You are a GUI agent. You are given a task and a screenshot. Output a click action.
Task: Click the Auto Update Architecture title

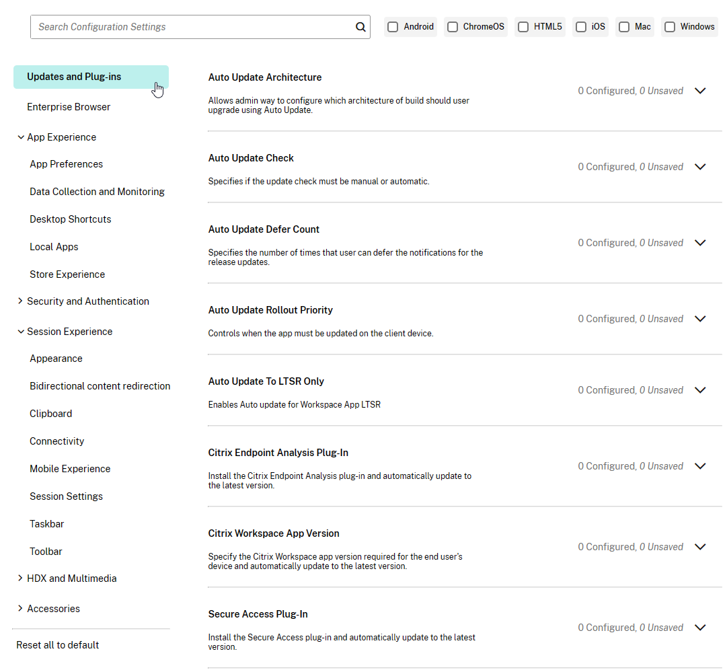[265, 77]
